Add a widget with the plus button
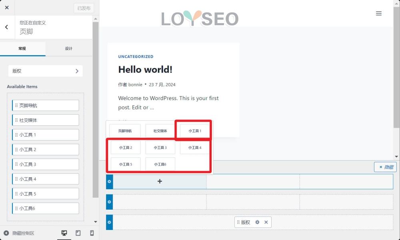Screen dimensions: 400x240 (160, 181)
